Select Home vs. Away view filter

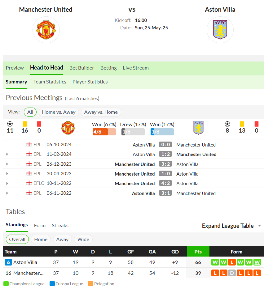click(x=59, y=112)
